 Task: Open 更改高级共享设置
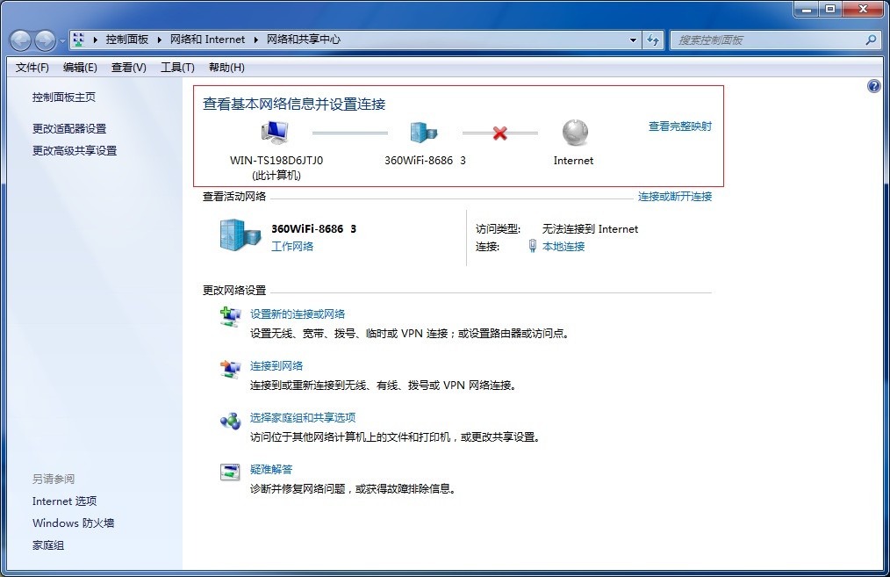tap(75, 150)
